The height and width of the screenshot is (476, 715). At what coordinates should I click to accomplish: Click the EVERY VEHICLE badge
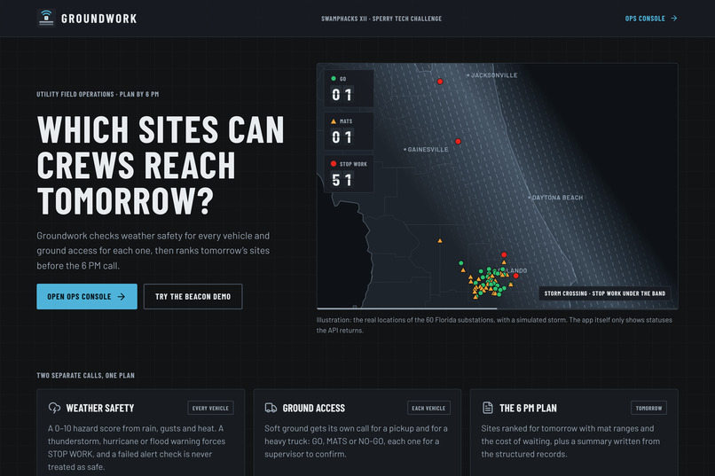[x=210, y=408]
